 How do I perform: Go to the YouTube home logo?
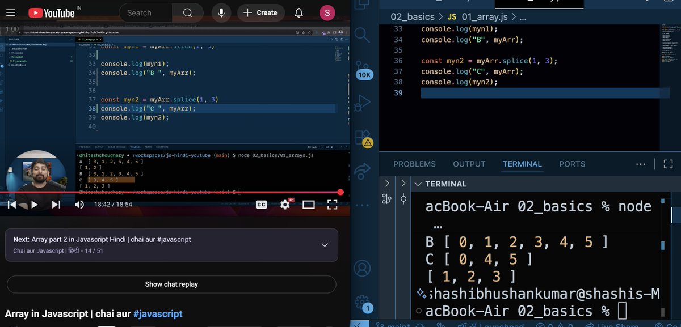click(51, 12)
